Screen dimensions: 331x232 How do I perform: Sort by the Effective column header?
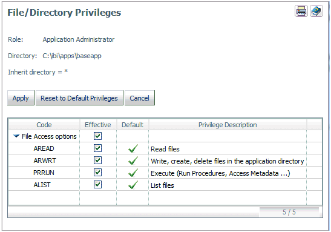pyautogui.click(x=98, y=125)
